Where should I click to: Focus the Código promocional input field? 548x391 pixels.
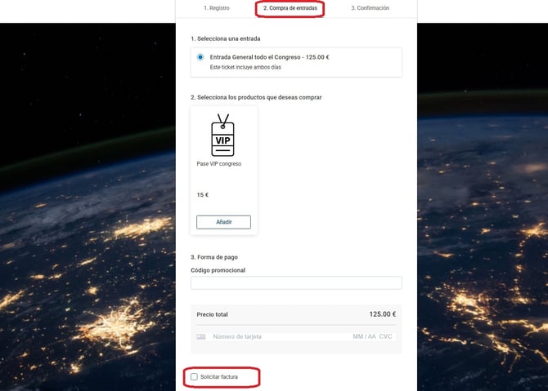(x=296, y=283)
